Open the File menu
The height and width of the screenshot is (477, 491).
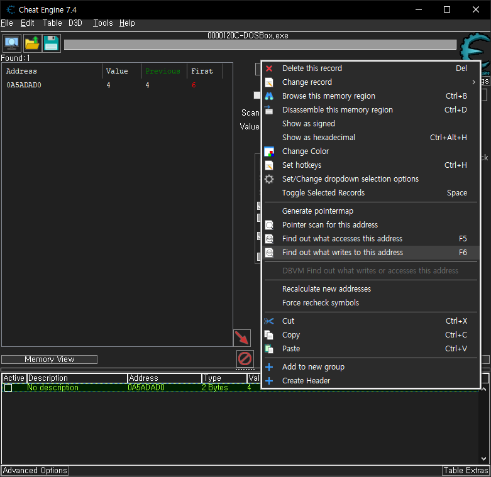coord(7,23)
